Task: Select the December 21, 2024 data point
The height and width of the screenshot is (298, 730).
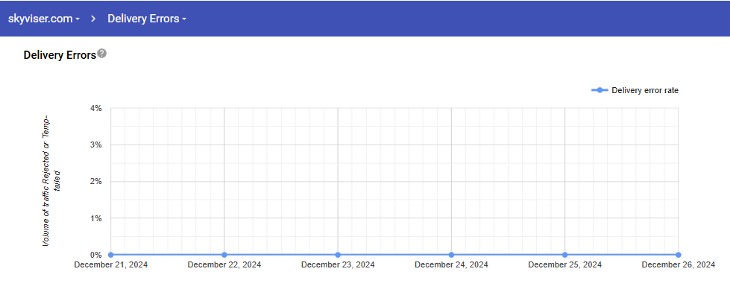Action: [x=111, y=255]
